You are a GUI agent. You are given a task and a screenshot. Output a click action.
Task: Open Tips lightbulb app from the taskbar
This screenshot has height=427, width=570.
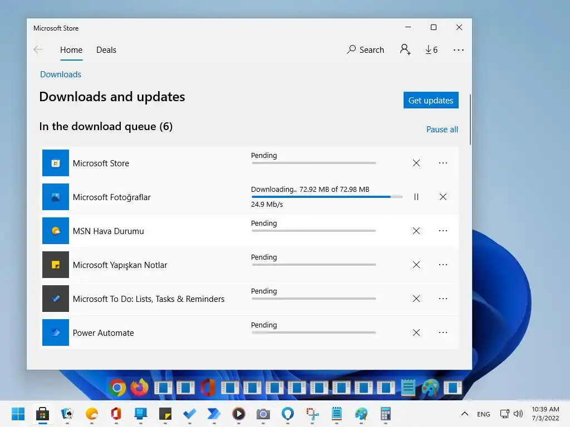click(x=288, y=414)
